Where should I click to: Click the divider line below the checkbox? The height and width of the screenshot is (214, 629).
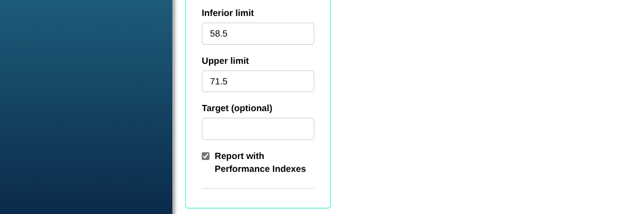(x=257, y=188)
